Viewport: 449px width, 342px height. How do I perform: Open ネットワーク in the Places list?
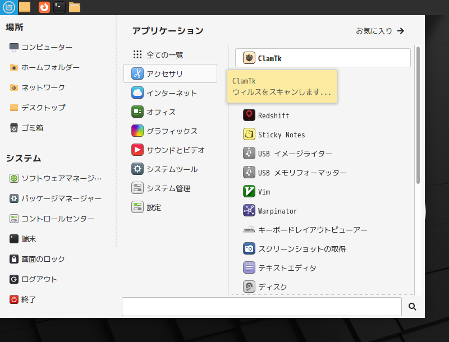(x=37, y=87)
